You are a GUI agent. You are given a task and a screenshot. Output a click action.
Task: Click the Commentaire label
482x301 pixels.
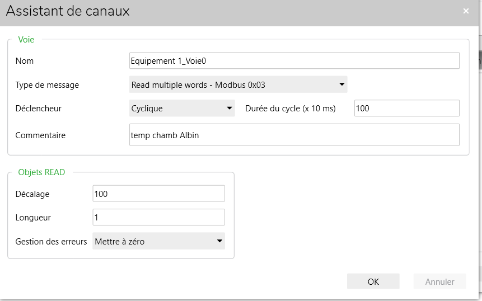40,135
